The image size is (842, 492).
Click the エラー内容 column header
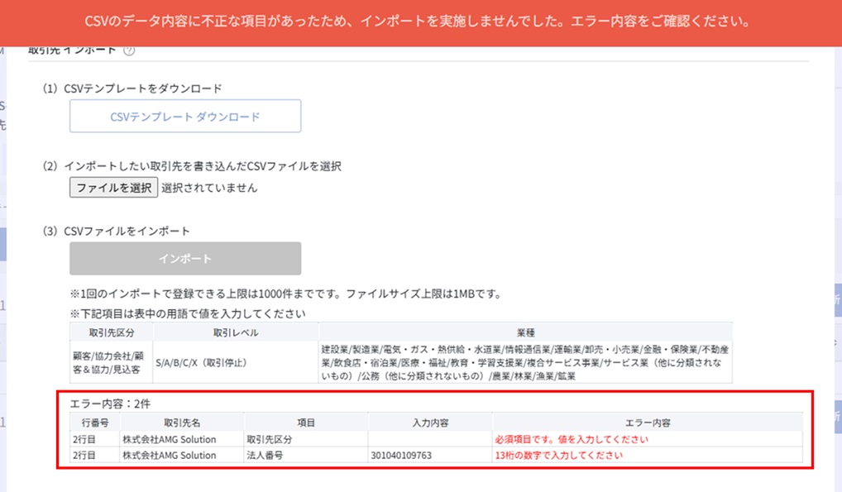coord(648,423)
